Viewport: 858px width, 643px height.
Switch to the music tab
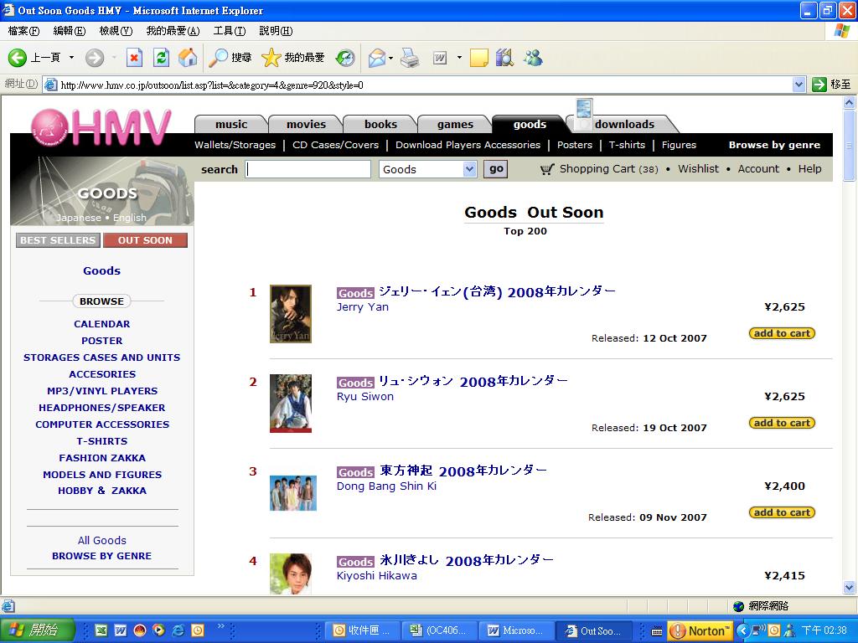[231, 124]
